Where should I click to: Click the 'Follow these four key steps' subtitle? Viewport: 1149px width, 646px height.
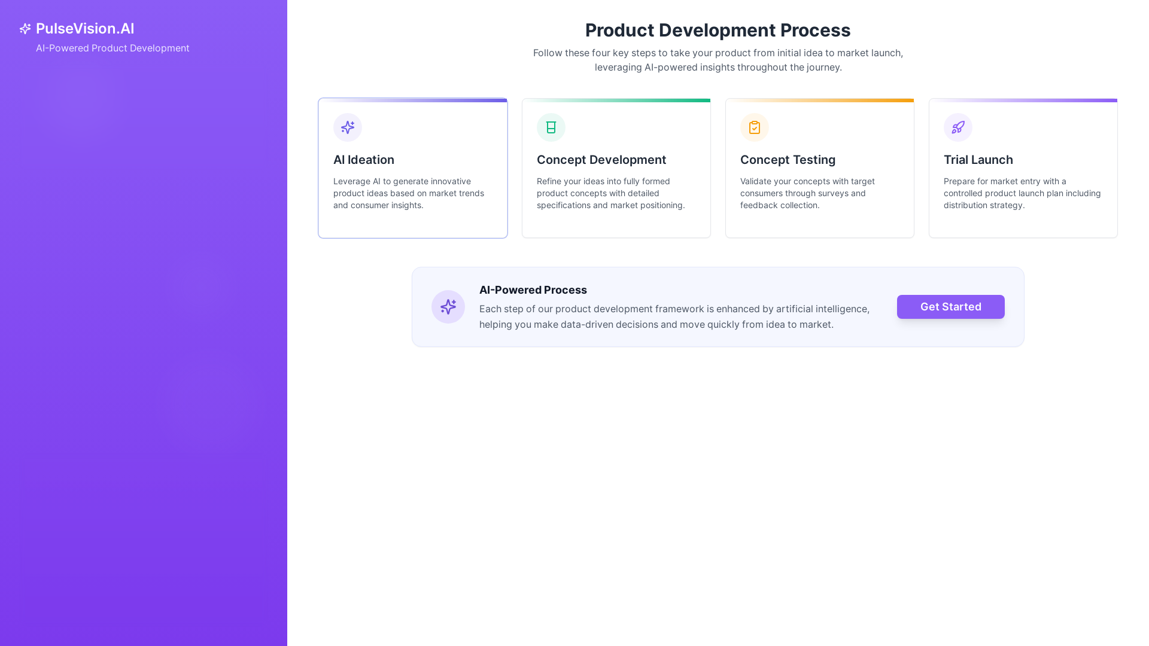tap(718, 60)
